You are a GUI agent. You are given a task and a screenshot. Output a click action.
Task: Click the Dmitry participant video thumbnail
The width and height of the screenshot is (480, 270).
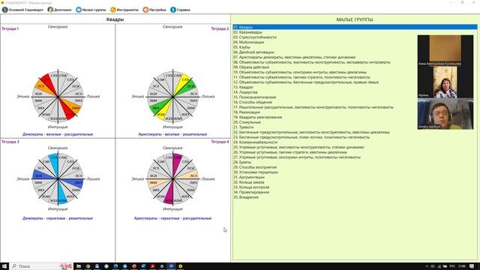(x=445, y=114)
